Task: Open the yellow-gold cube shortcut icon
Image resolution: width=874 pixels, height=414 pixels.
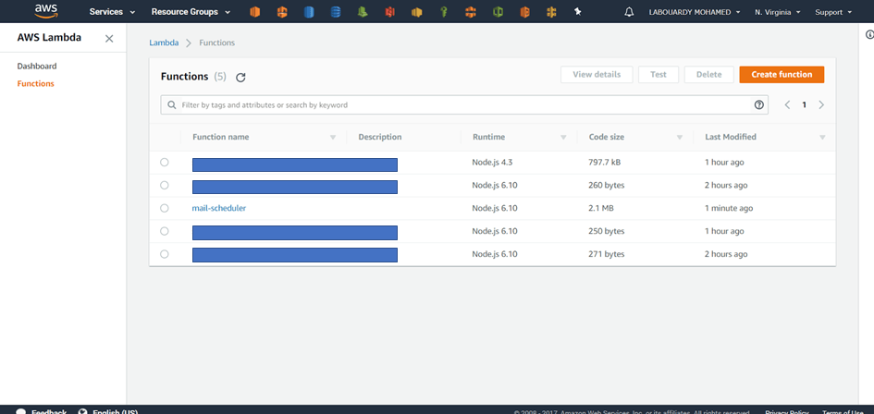Action: click(x=416, y=12)
